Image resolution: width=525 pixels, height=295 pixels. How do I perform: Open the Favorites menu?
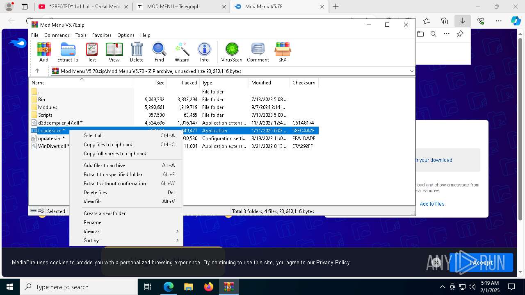tap(102, 35)
